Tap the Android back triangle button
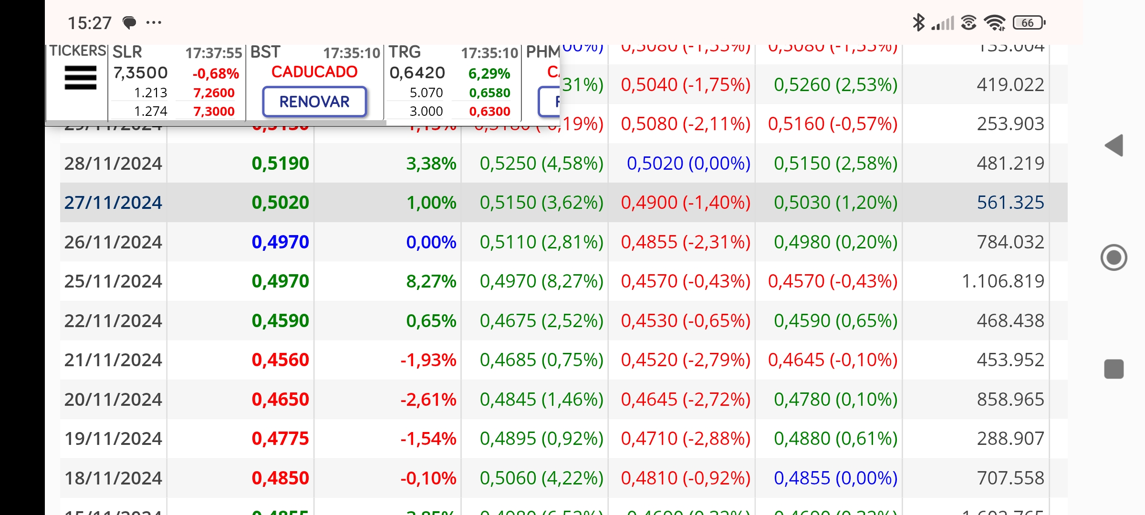The width and height of the screenshot is (1145, 515). tap(1114, 145)
